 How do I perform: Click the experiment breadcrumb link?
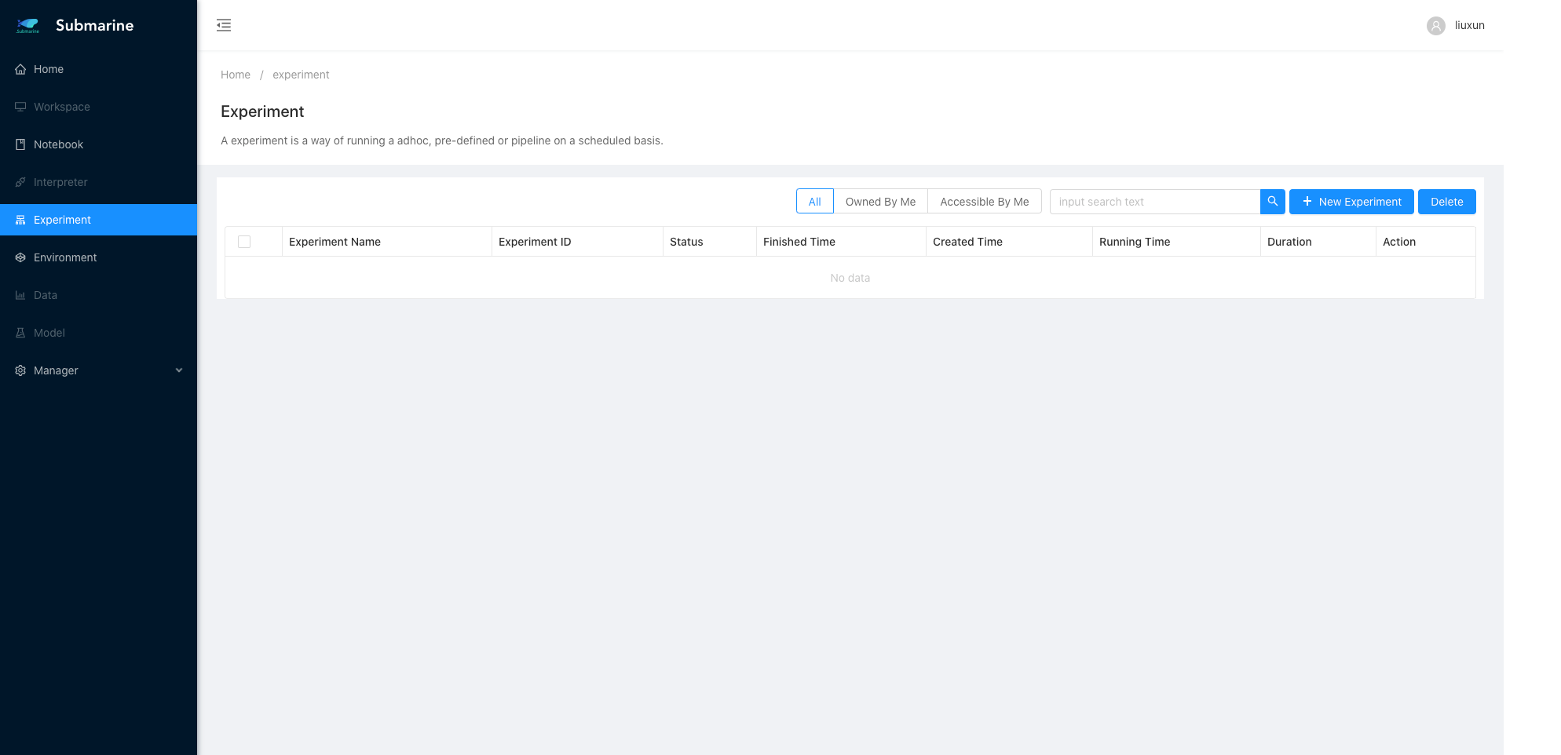tap(301, 75)
